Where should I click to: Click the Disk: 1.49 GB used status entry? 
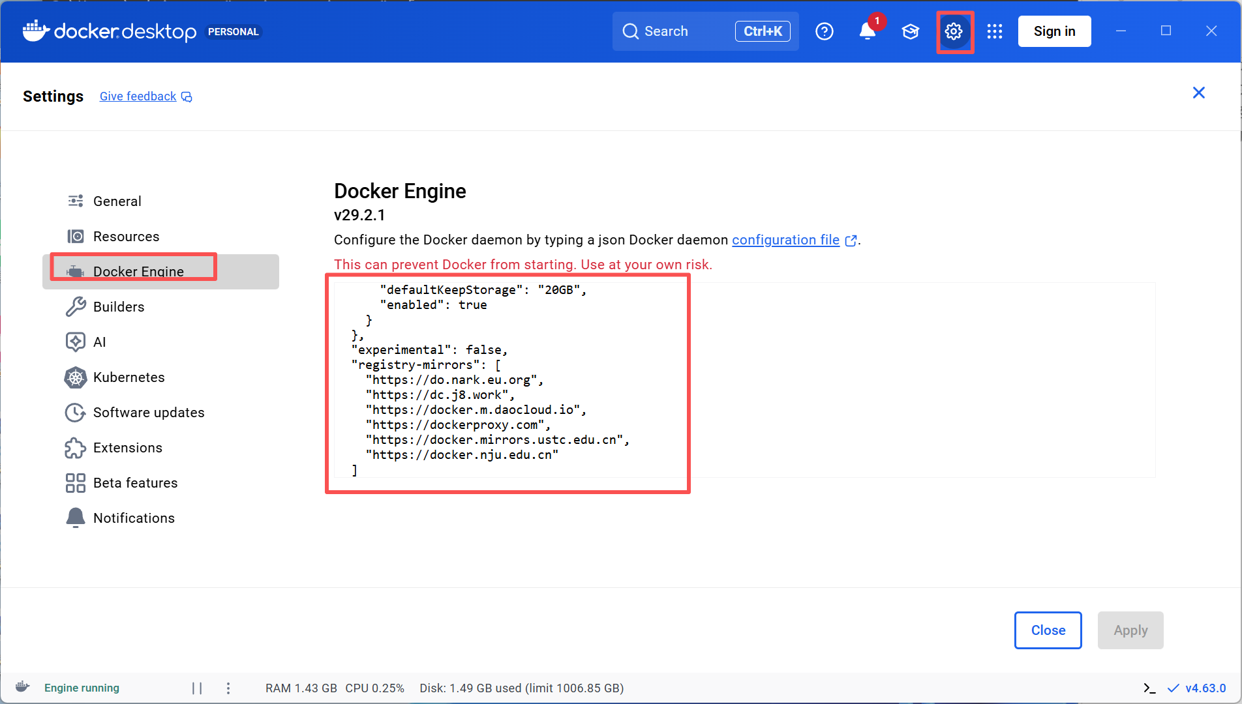pyautogui.click(x=521, y=688)
